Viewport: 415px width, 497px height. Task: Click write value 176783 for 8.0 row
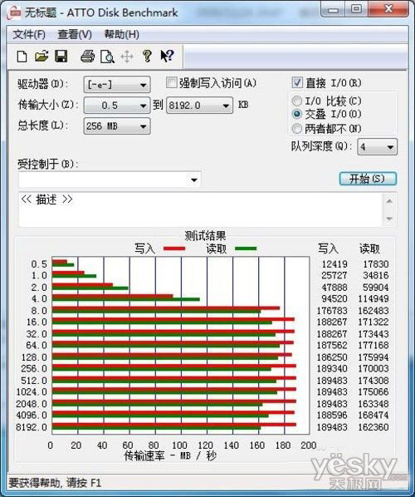click(x=332, y=311)
